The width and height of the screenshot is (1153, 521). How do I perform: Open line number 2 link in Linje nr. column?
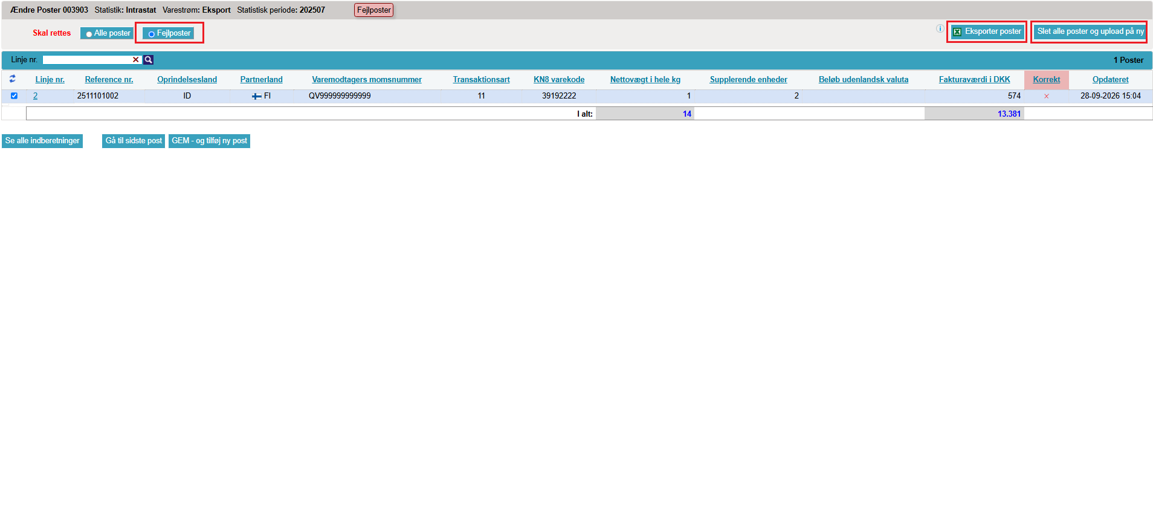pyautogui.click(x=36, y=96)
